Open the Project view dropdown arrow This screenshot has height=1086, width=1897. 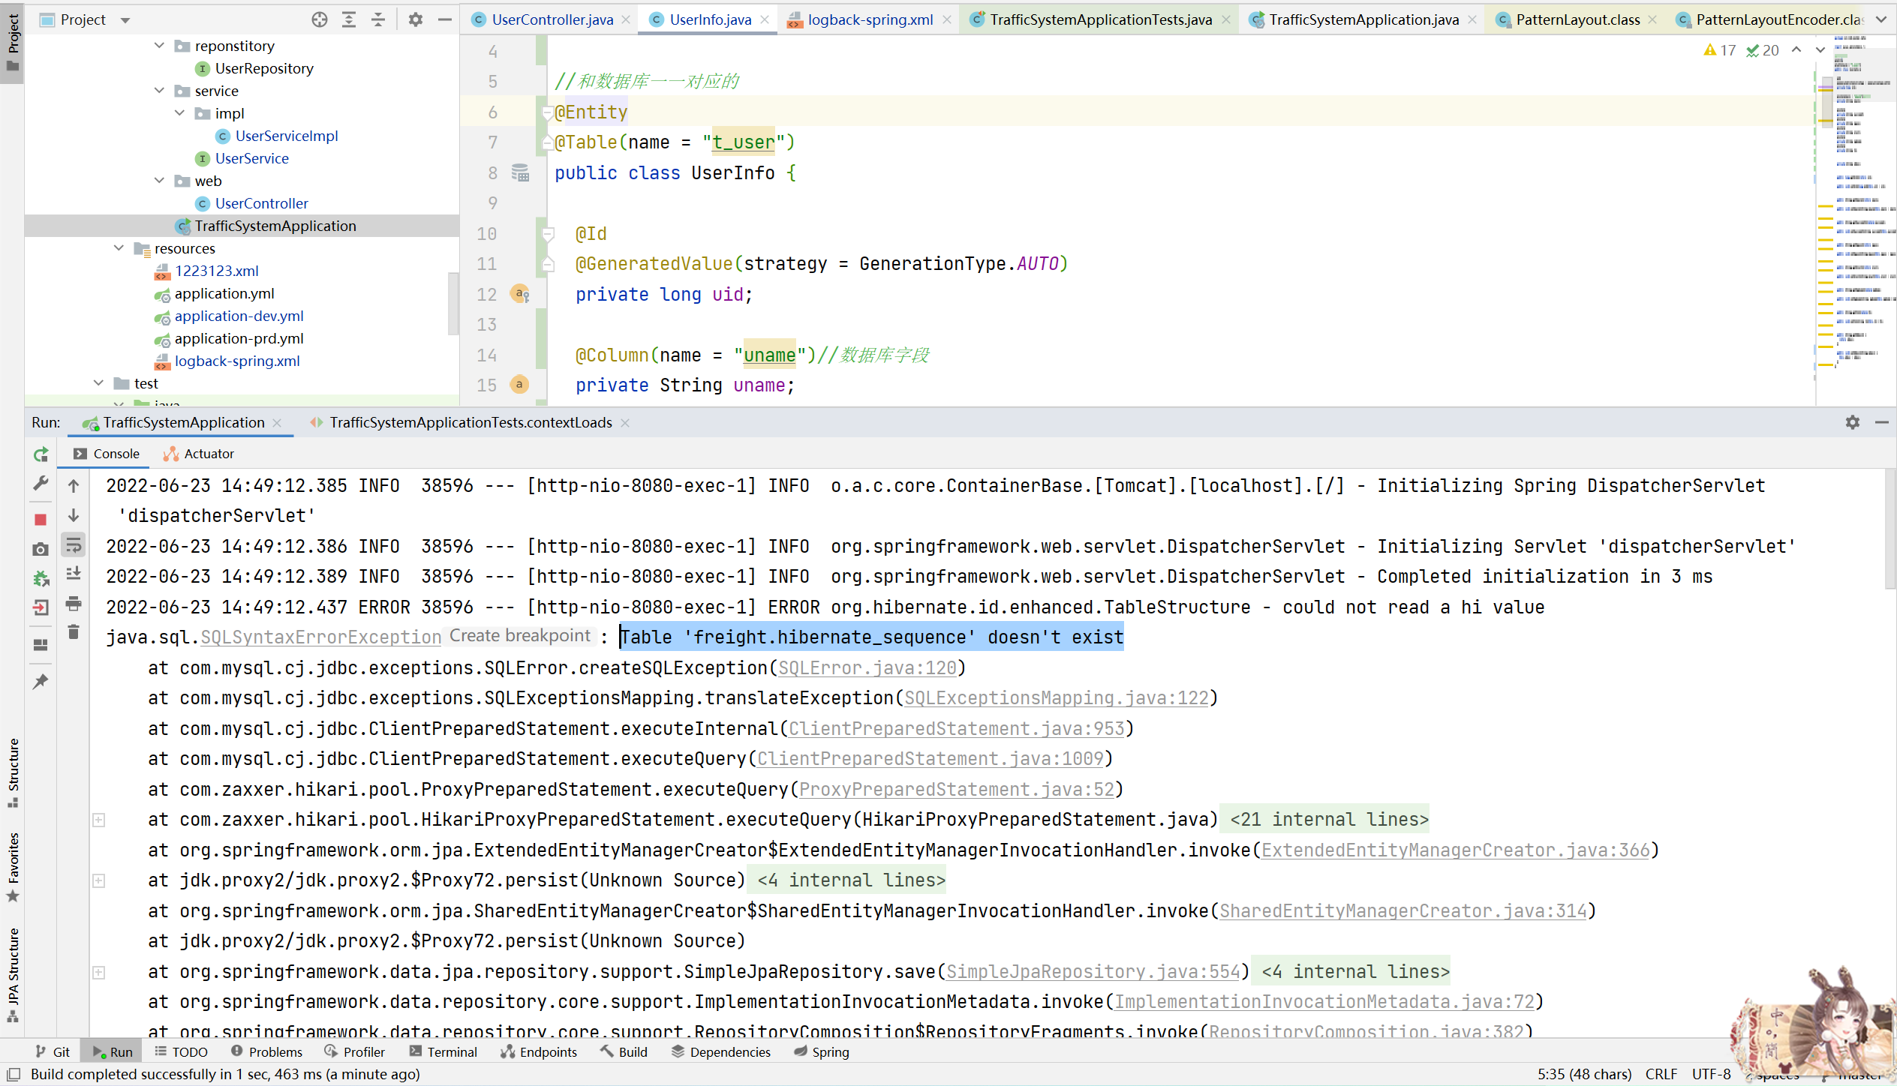(125, 20)
